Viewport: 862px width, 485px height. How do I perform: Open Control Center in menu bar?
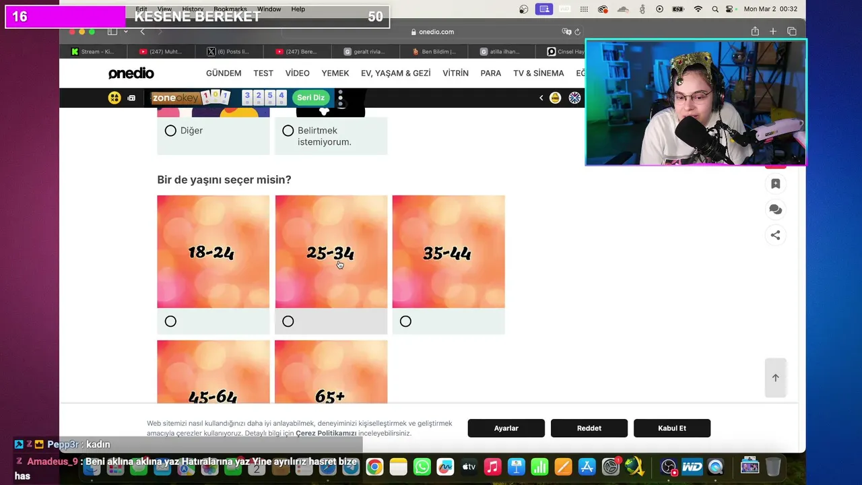[729, 9]
